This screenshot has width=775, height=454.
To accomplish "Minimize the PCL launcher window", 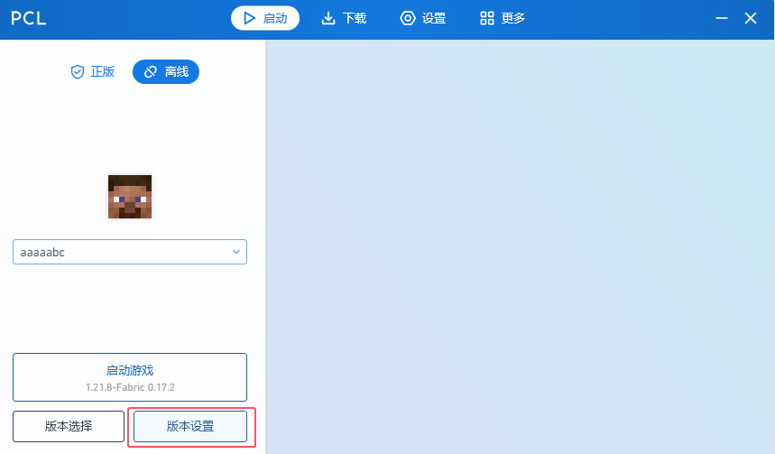I will coord(722,18).
